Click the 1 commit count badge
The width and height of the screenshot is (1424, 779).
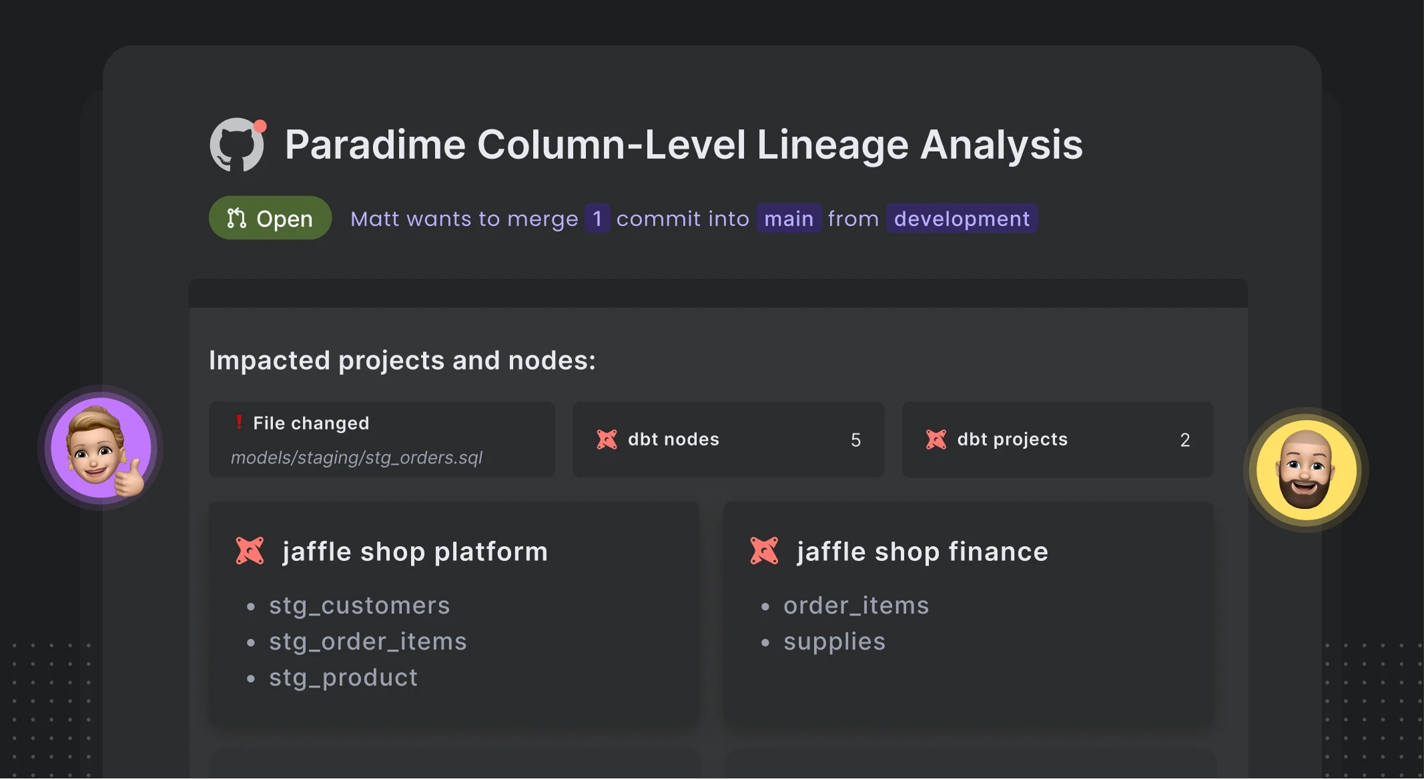597,219
